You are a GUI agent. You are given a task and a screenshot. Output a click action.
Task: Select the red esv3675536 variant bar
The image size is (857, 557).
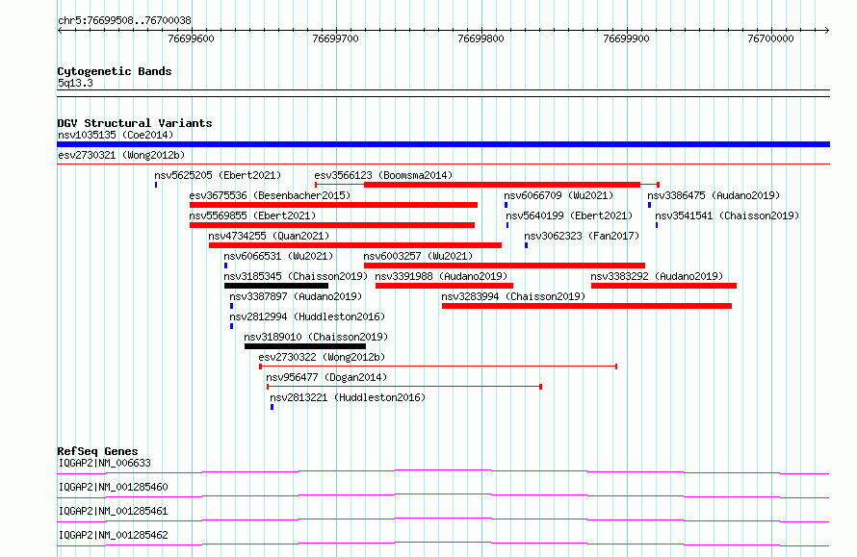click(333, 205)
